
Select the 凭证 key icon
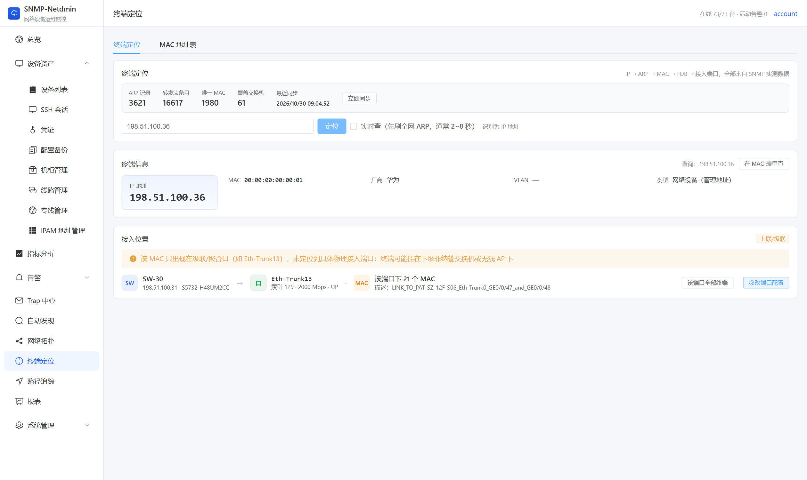[x=32, y=130]
